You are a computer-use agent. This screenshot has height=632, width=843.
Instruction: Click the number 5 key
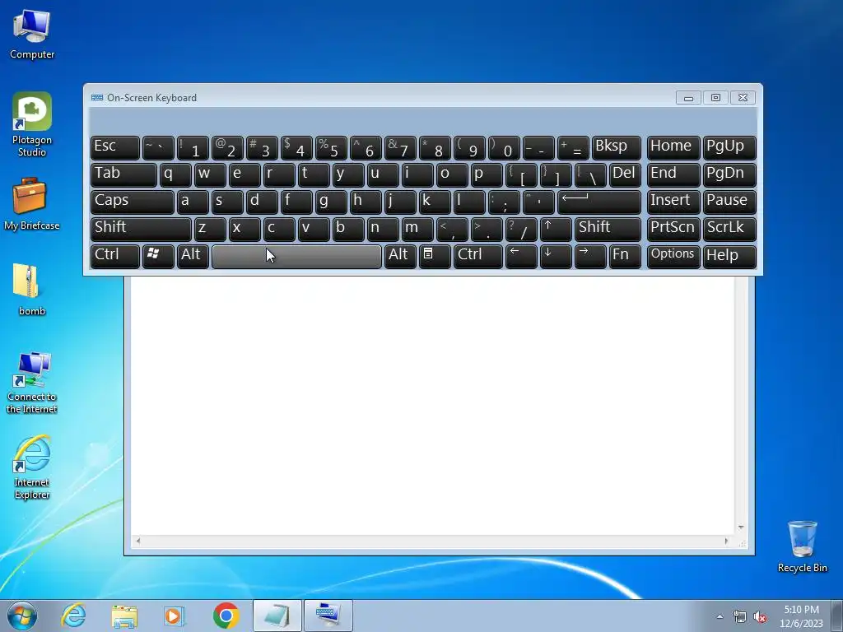331,148
